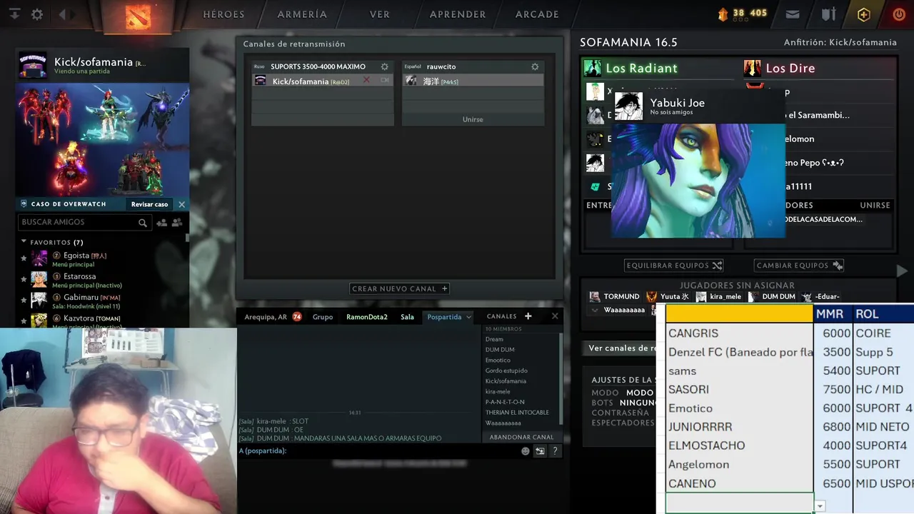Select unassigned player DUM DUM

pos(772,296)
